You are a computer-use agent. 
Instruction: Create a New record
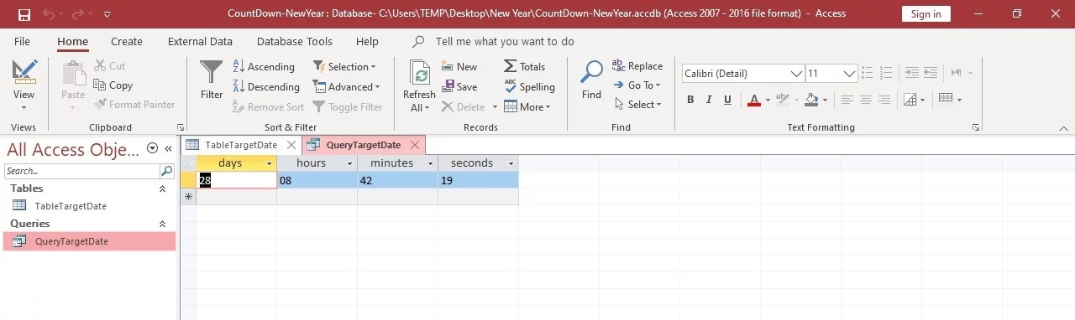point(459,67)
